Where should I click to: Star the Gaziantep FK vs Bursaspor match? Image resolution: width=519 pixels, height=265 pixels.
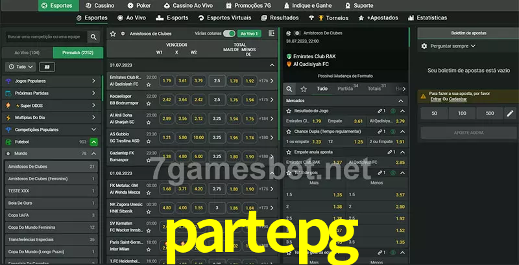pyautogui.click(x=149, y=160)
